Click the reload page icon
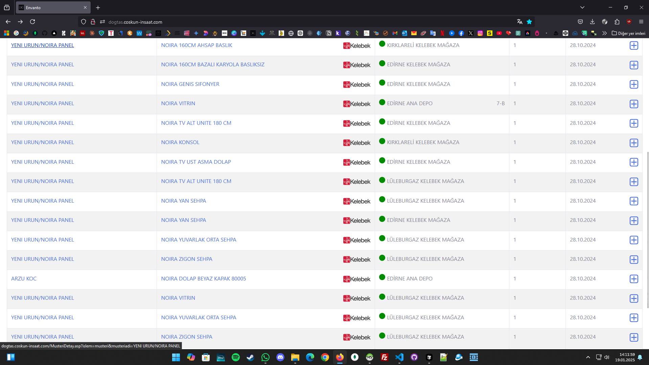 (32, 22)
